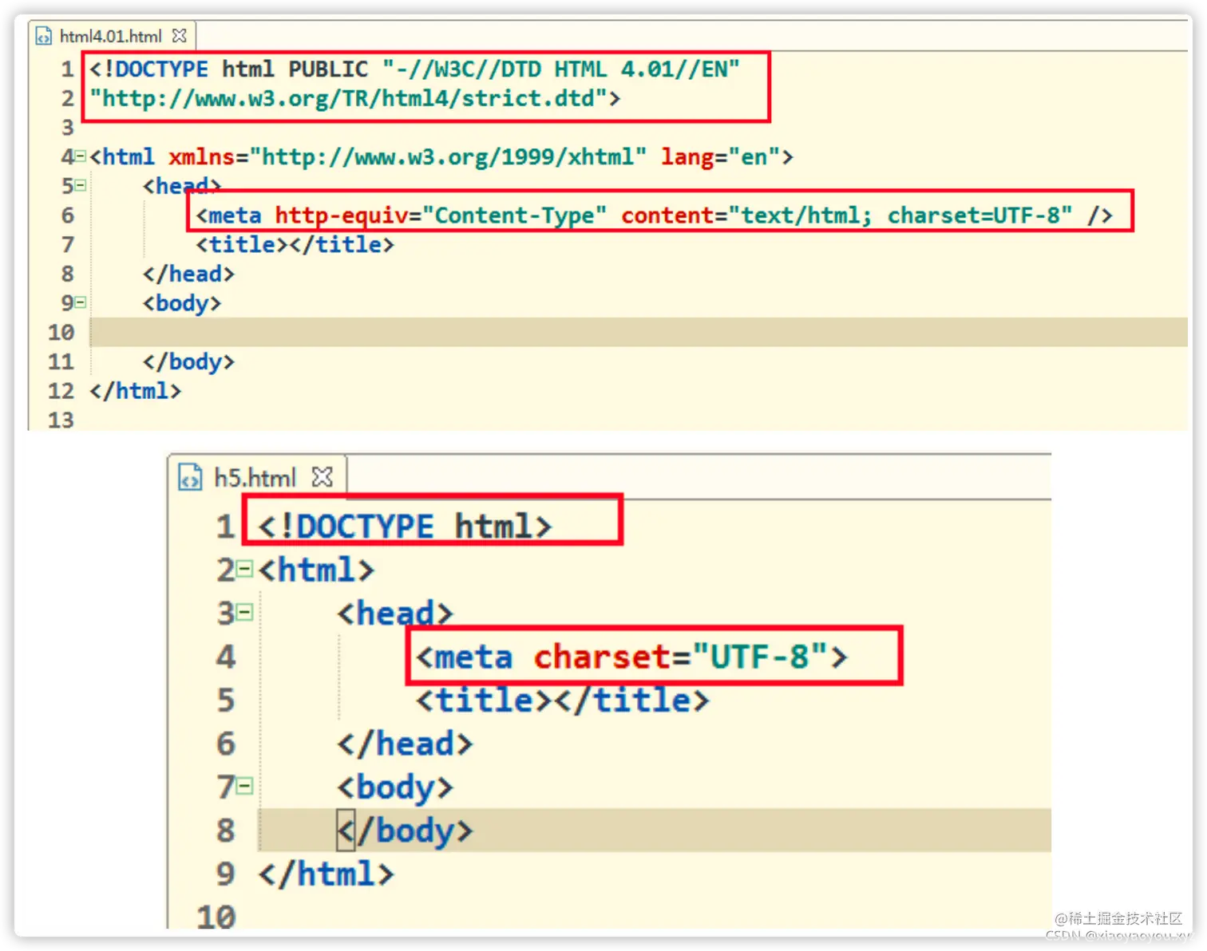
Task: Collapse the body fold in h5.html
Action: coord(245,787)
